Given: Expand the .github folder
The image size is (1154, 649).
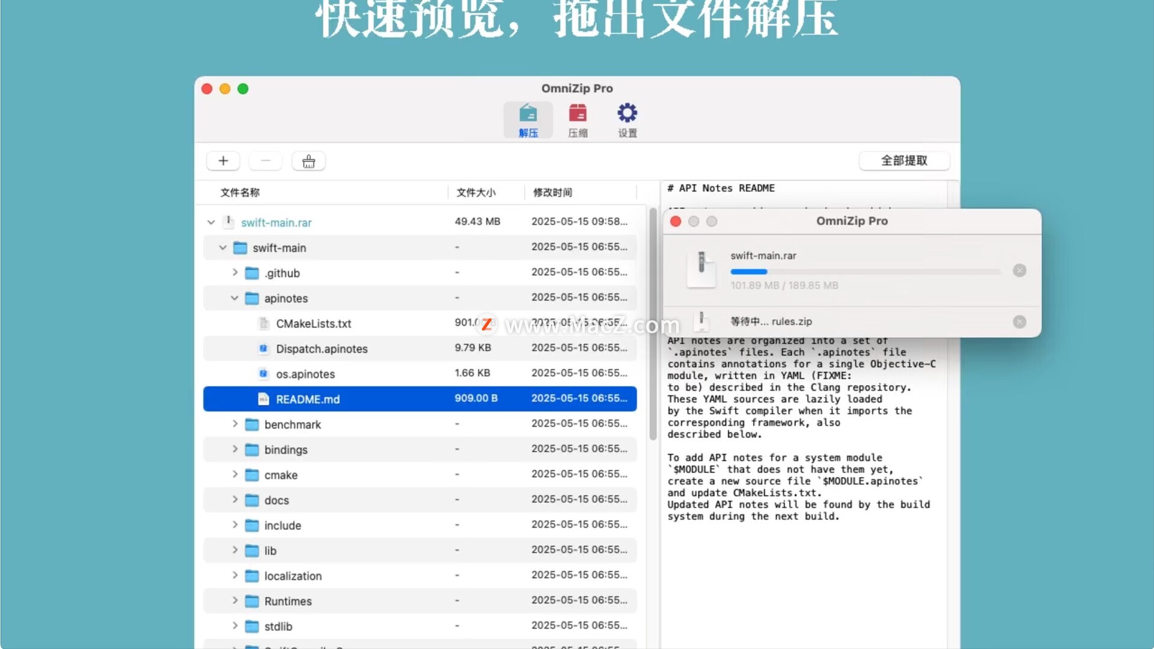Looking at the screenshot, I should tap(235, 273).
